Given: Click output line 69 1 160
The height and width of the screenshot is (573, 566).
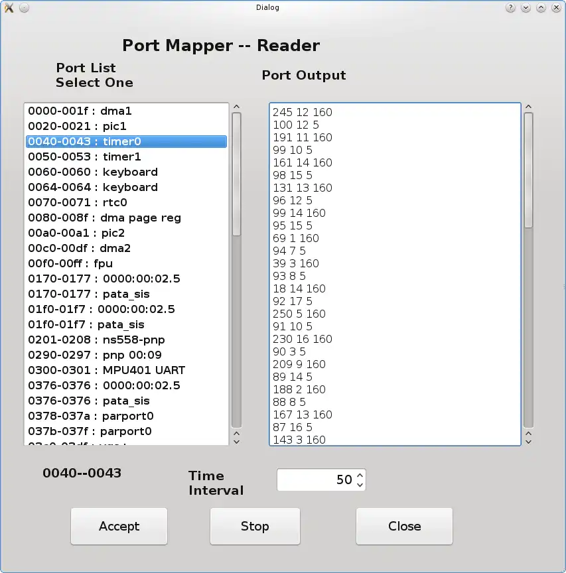Looking at the screenshot, I should point(296,238).
